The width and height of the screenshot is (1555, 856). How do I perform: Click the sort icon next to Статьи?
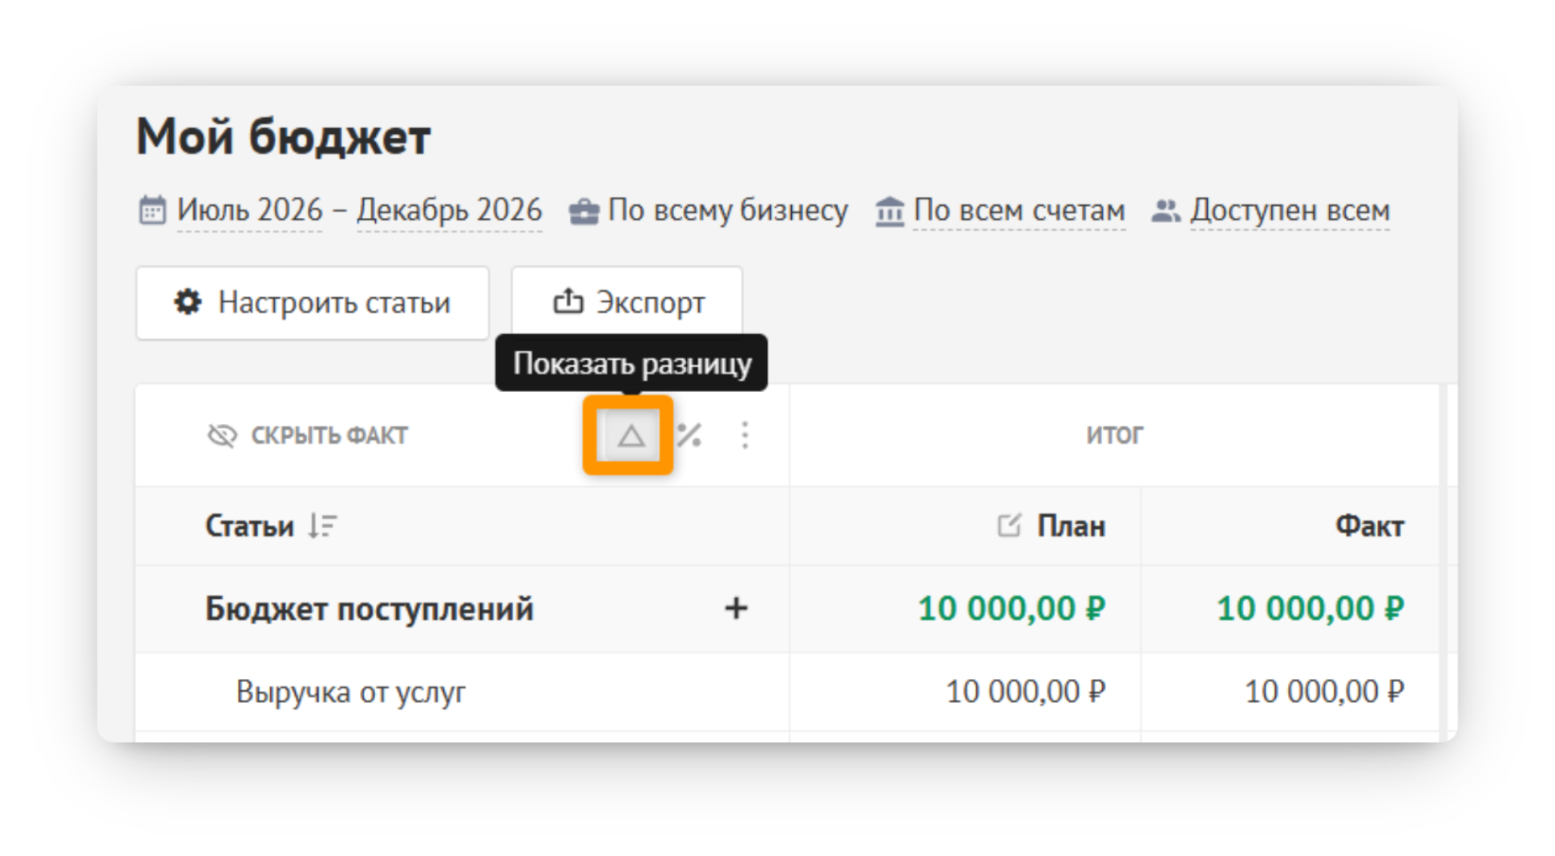322,526
